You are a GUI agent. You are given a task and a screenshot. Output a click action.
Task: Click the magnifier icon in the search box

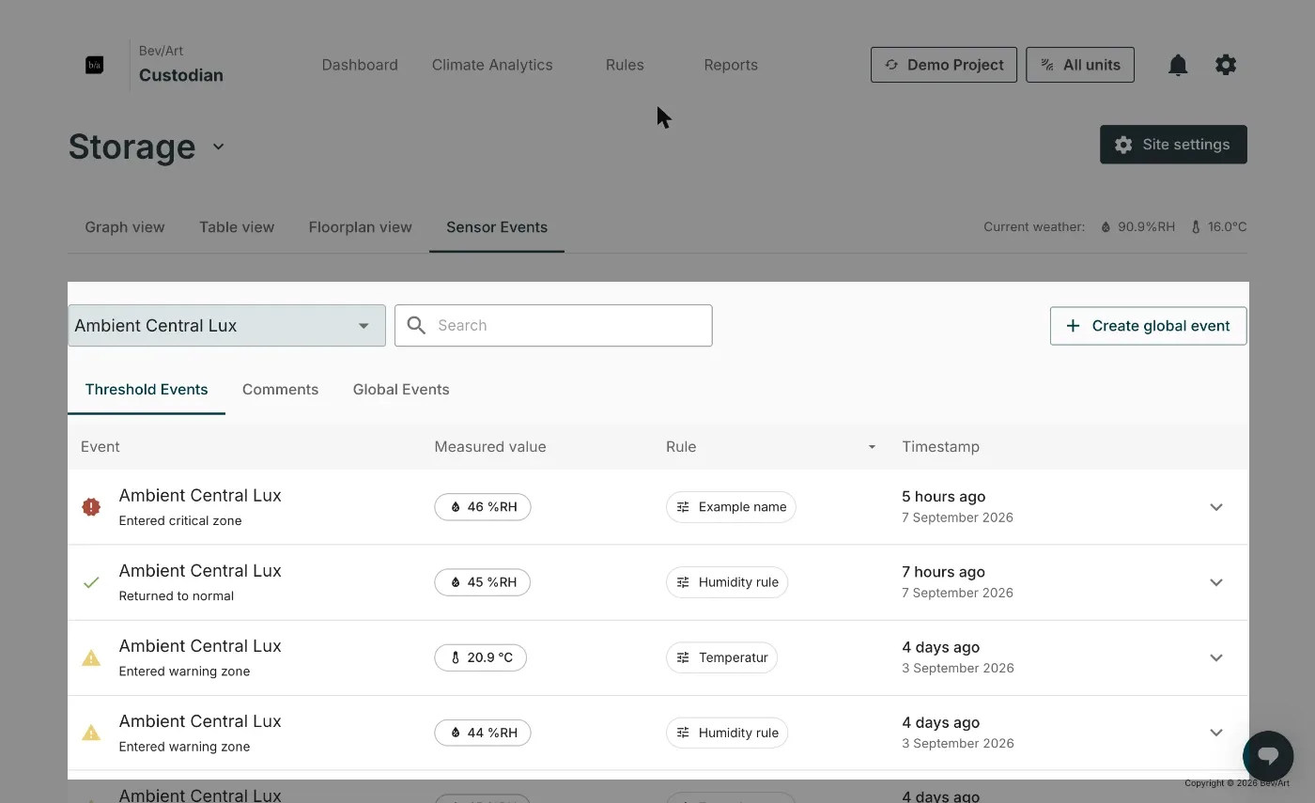tap(416, 326)
